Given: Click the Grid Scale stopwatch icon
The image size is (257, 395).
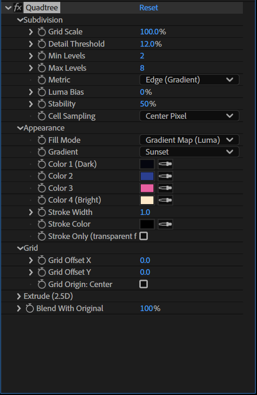Looking at the screenshot, I should point(42,32).
